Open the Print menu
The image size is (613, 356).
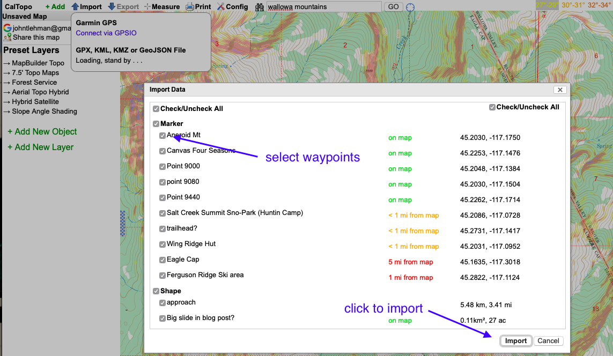[x=198, y=6]
